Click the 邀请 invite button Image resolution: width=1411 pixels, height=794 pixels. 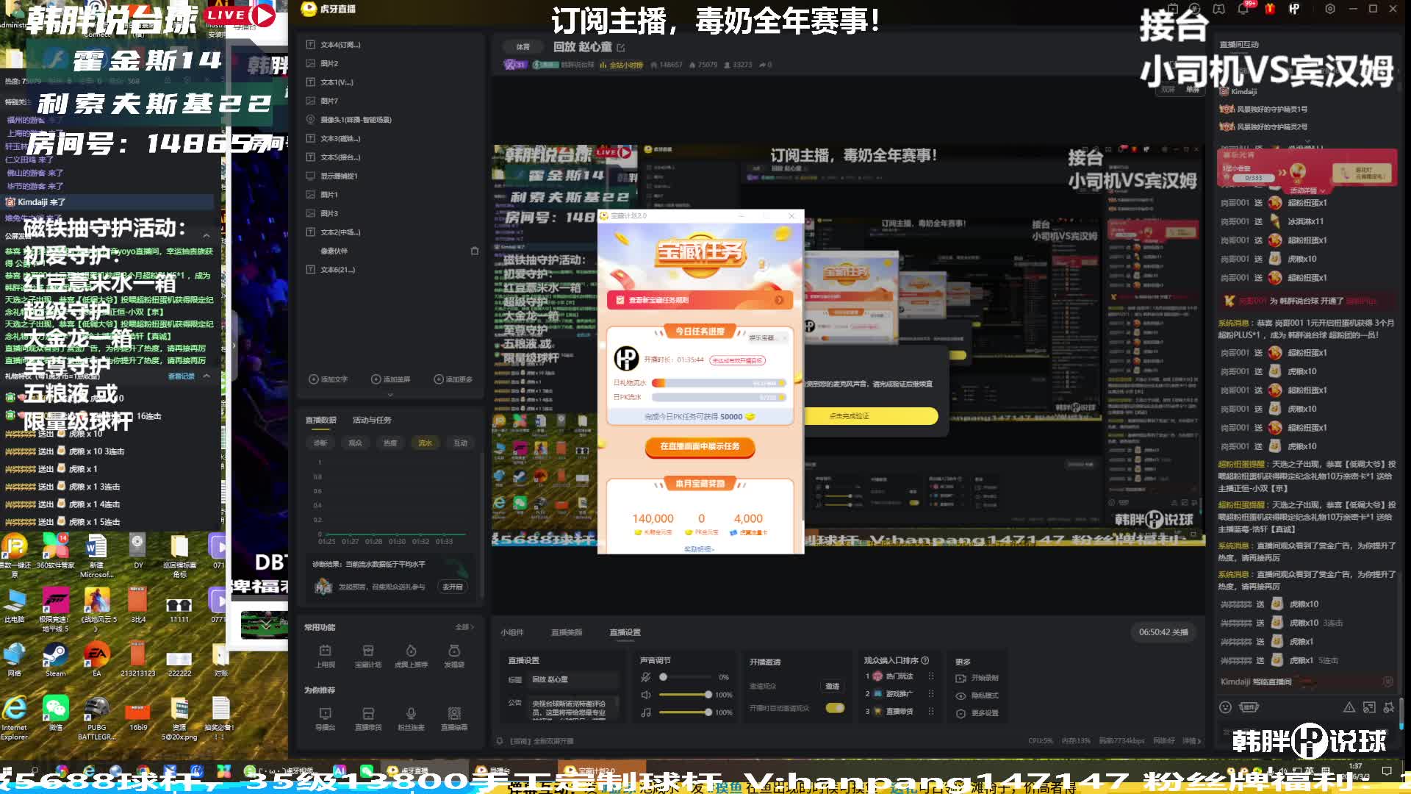click(832, 686)
